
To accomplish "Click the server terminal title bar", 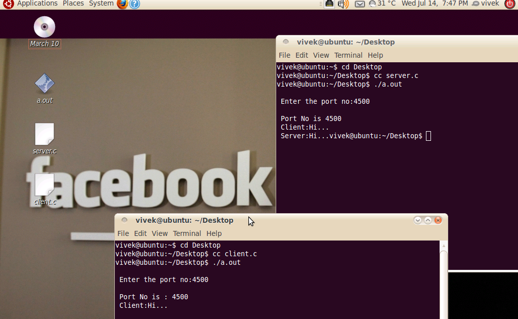I will point(397,42).
